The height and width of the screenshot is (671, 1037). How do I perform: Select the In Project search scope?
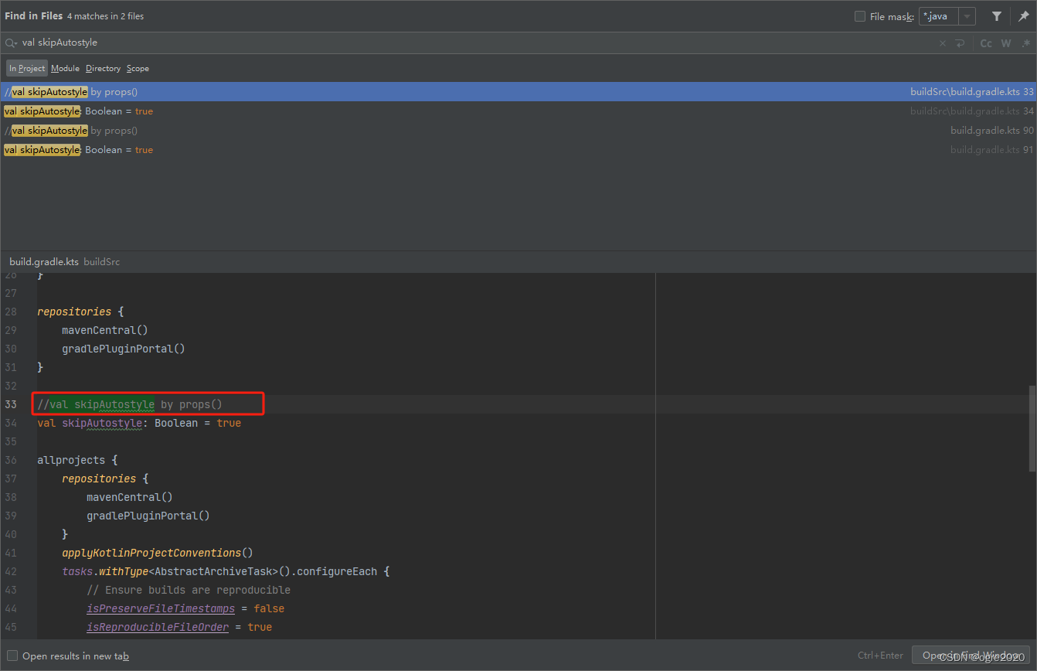26,68
